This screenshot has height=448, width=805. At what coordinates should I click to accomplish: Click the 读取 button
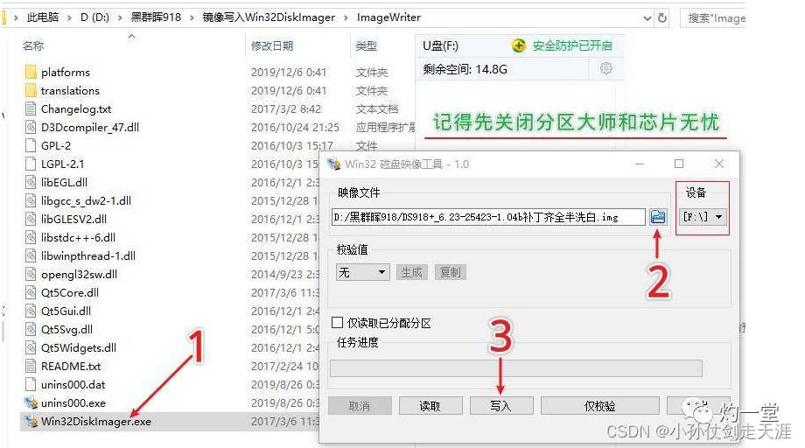(x=430, y=406)
